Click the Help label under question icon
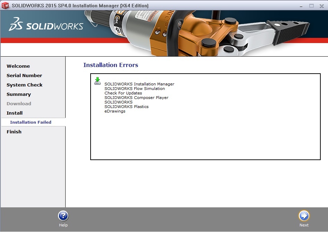Image resolution: width=328 pixels, height=232 pixels. (x=63, y=225)
